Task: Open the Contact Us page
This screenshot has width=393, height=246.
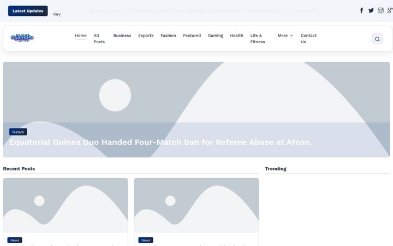Action: tap(308, 39)
